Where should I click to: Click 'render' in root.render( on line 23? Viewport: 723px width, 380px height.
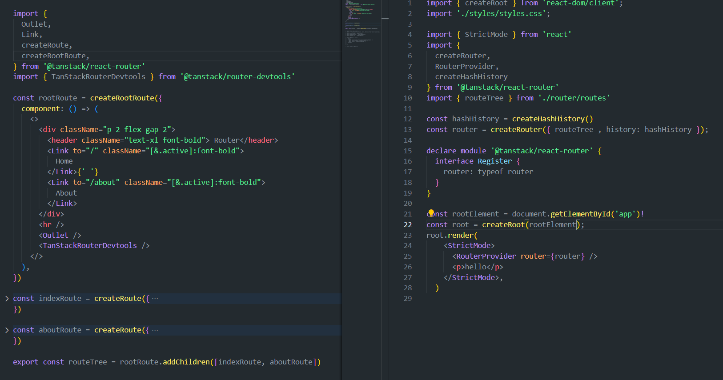coord(461,236)
